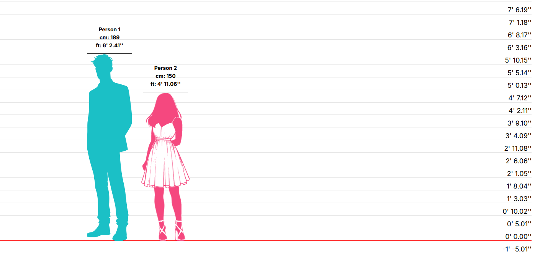This screenshot has width=535, height=253.
Task: Click the 1' 8.04'' scale mark
Action: 520,186
